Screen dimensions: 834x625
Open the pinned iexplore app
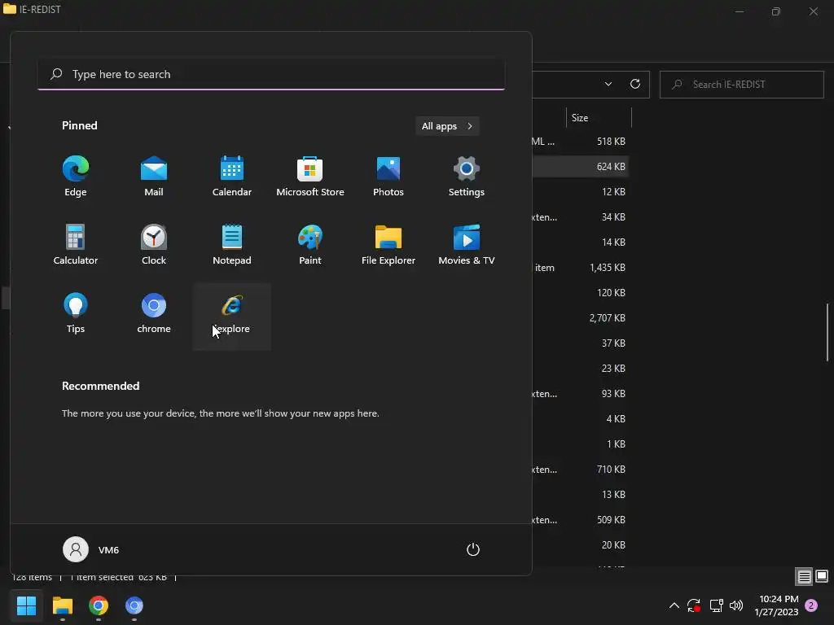coord(232,317)
